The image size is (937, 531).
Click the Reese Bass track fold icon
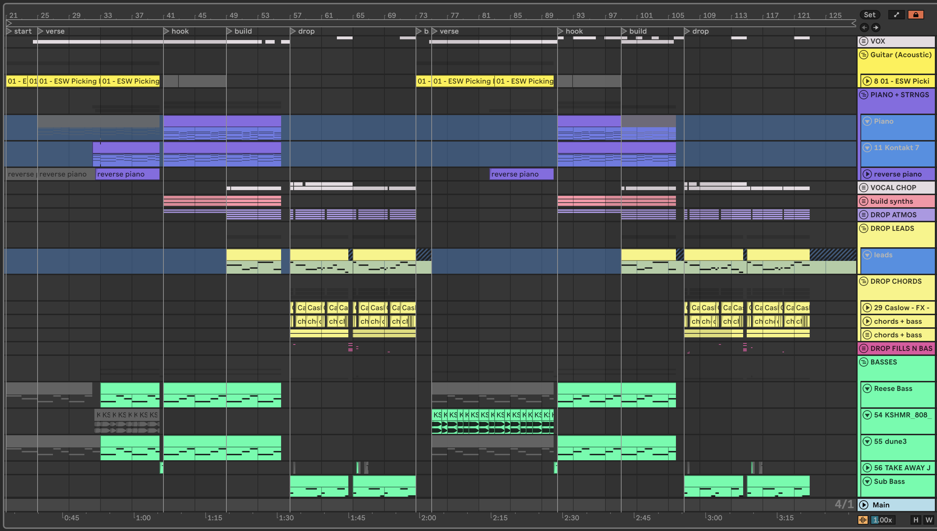click(867, 389)
